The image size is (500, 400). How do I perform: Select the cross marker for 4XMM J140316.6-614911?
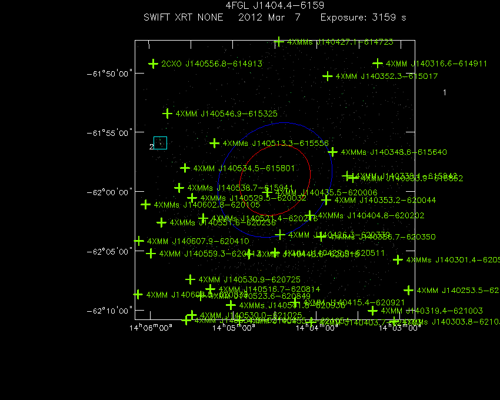tap(378, 63)
